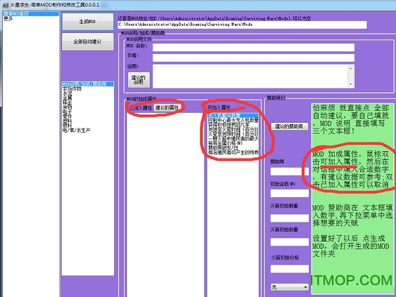This screenshot has height=297, width=396.
Task: Select 赞助商研发/日 attribute
Action: click(233, 147)
